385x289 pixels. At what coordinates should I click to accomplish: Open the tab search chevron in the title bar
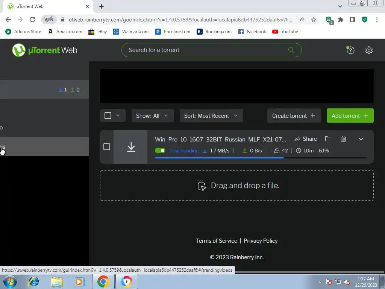(x=340, y=6)
